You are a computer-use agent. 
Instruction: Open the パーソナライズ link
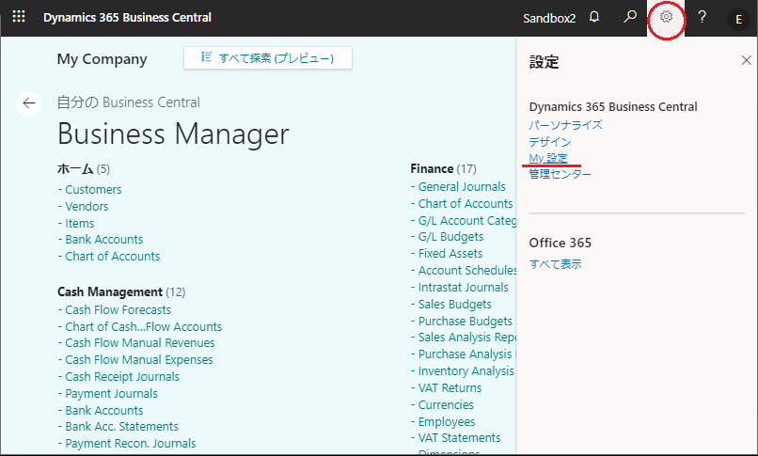565,125
